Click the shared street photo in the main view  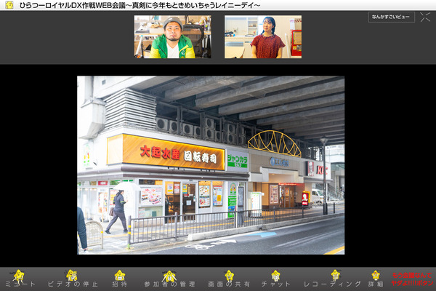coord(211,165)
